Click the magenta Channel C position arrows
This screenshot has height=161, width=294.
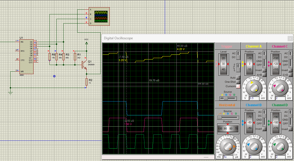(x=269, y=64)
